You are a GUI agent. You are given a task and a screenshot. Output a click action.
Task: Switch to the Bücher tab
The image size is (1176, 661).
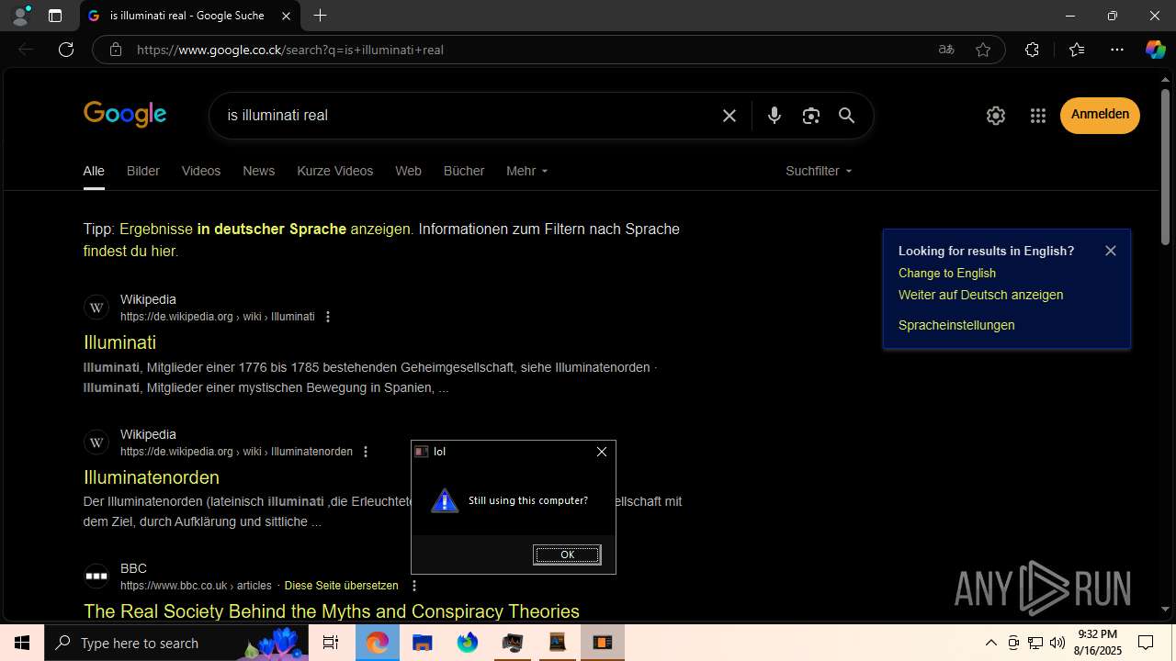click(464, 171)
